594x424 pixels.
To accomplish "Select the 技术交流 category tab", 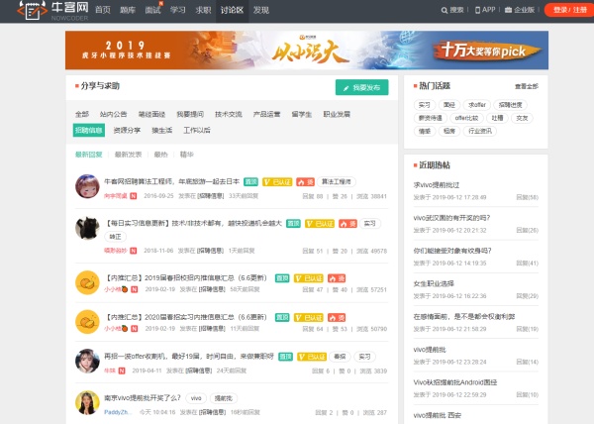I will click(x=229, y=115).
